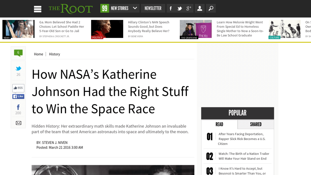Select the READ tab in Popular panel
The width and height of the screenshot is (311, 175).
click(219, 124)
